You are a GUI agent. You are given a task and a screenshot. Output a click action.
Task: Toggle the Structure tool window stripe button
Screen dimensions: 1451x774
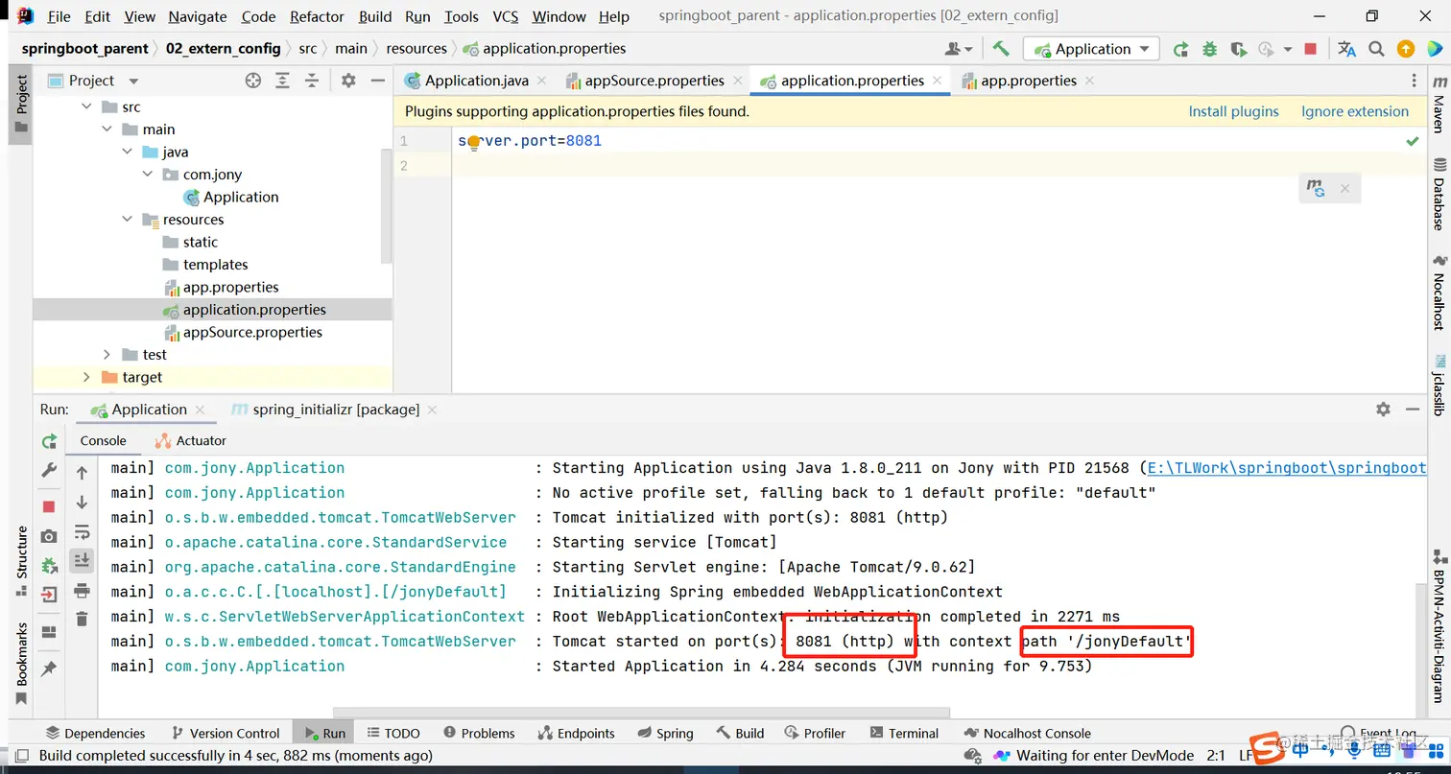(x=21, y=563)
